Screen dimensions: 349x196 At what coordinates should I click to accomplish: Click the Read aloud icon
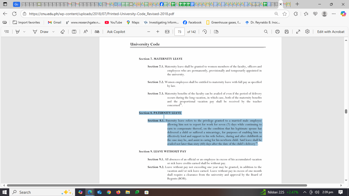tap(86, 32)
